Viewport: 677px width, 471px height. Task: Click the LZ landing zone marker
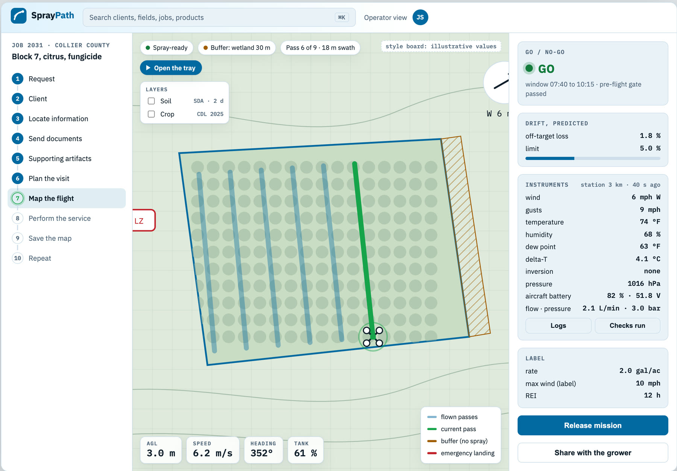143,220
